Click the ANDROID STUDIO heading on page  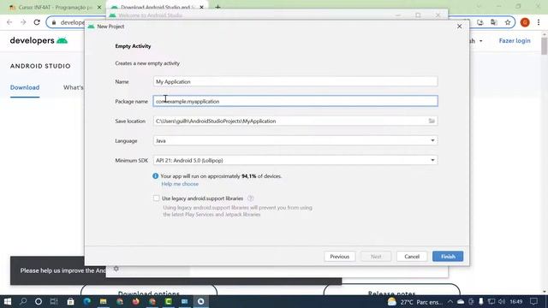[40, 66]
